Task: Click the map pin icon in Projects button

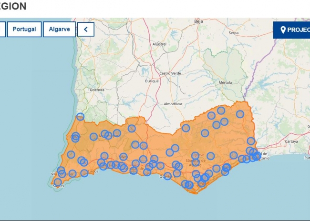Action: (x=283, y=30)
